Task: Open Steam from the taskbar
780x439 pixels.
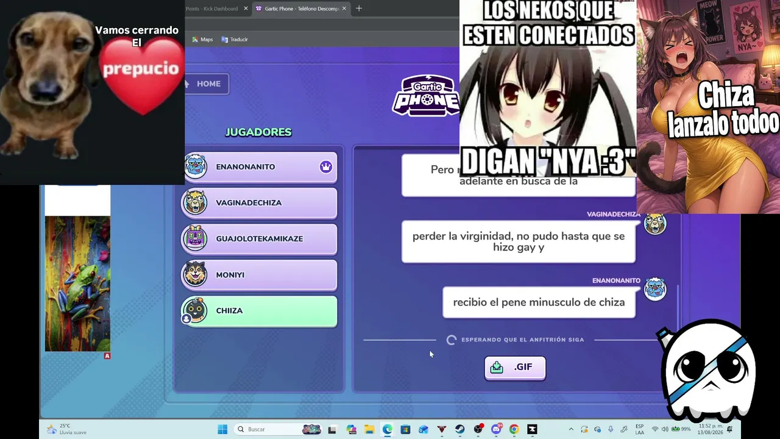Action: tap(460, 429)
